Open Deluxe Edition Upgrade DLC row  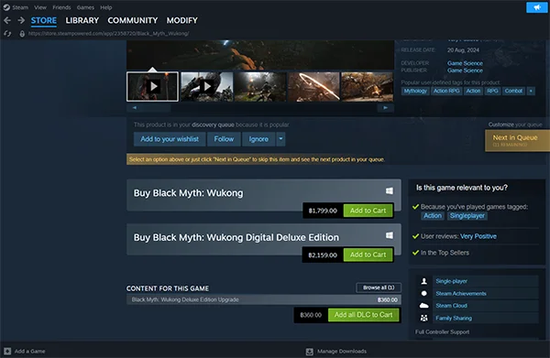(264, 299)
